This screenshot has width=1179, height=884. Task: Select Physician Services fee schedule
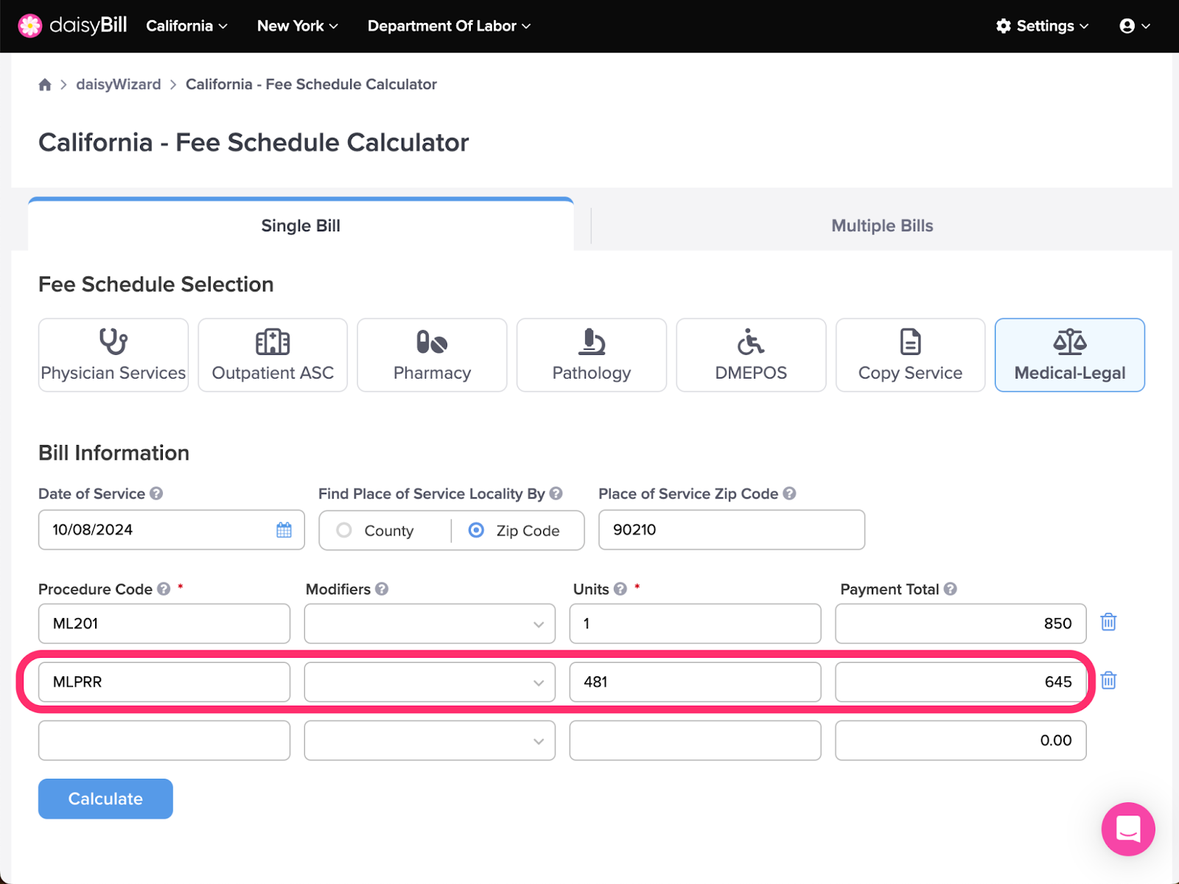point(113,355)
